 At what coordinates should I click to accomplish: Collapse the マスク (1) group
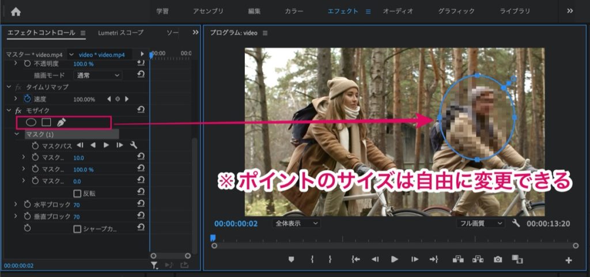tap(17, 134)
